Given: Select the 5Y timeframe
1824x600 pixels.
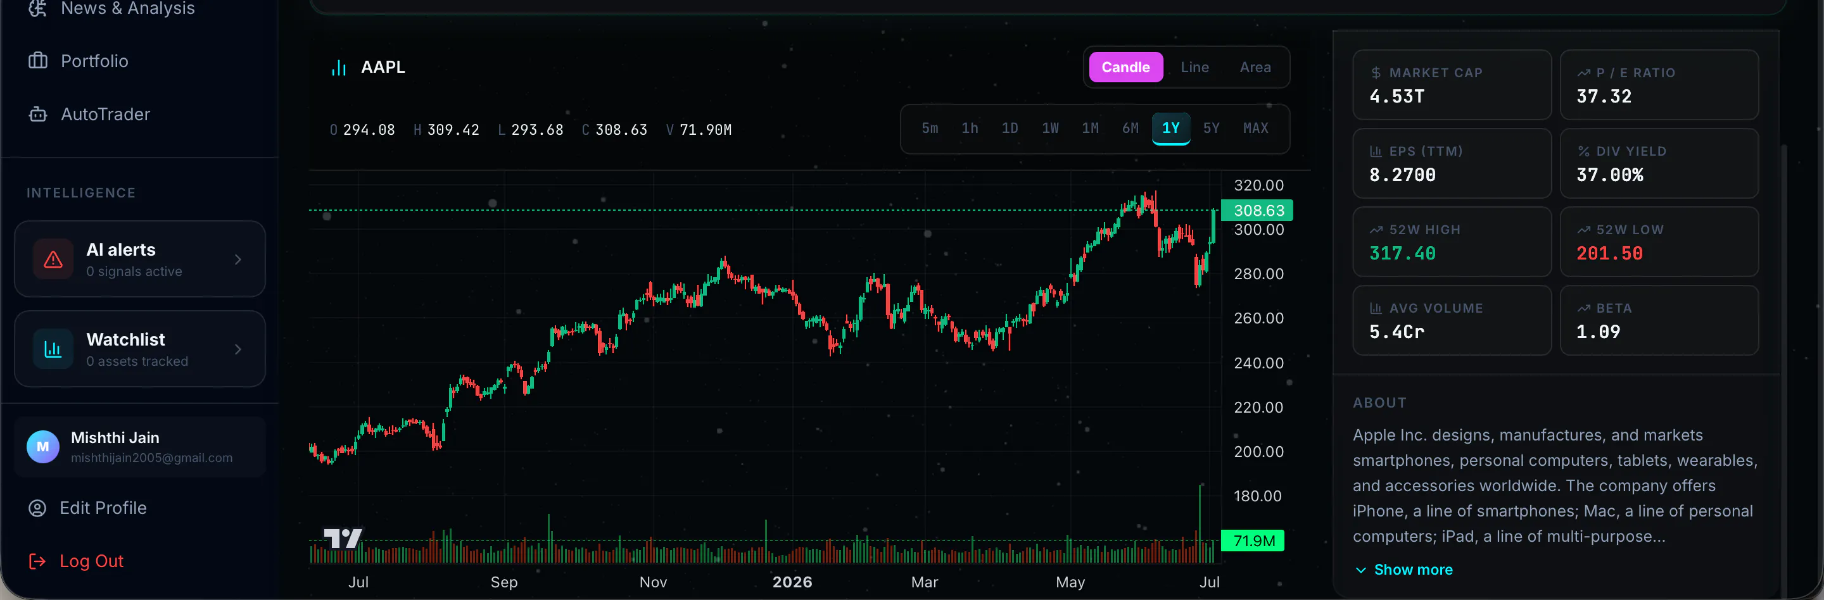Looking at the screenshot, I should 1212,128.
